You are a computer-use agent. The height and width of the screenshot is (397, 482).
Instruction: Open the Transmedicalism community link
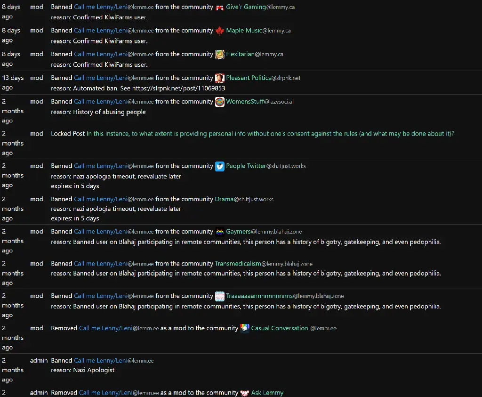tap(264, 264)
